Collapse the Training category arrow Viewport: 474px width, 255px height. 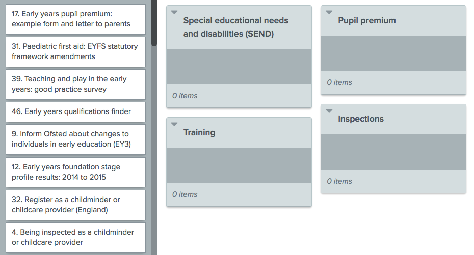[174, 124]
